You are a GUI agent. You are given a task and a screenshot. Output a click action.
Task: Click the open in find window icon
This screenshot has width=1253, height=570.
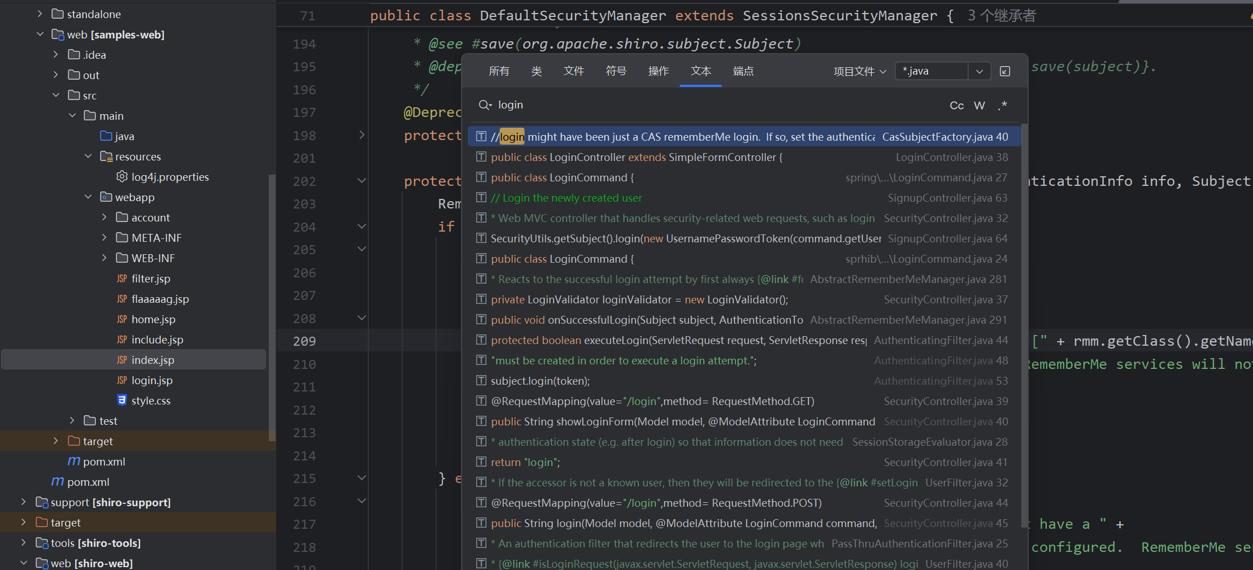pyautogui.click(x=1005, y=71)
